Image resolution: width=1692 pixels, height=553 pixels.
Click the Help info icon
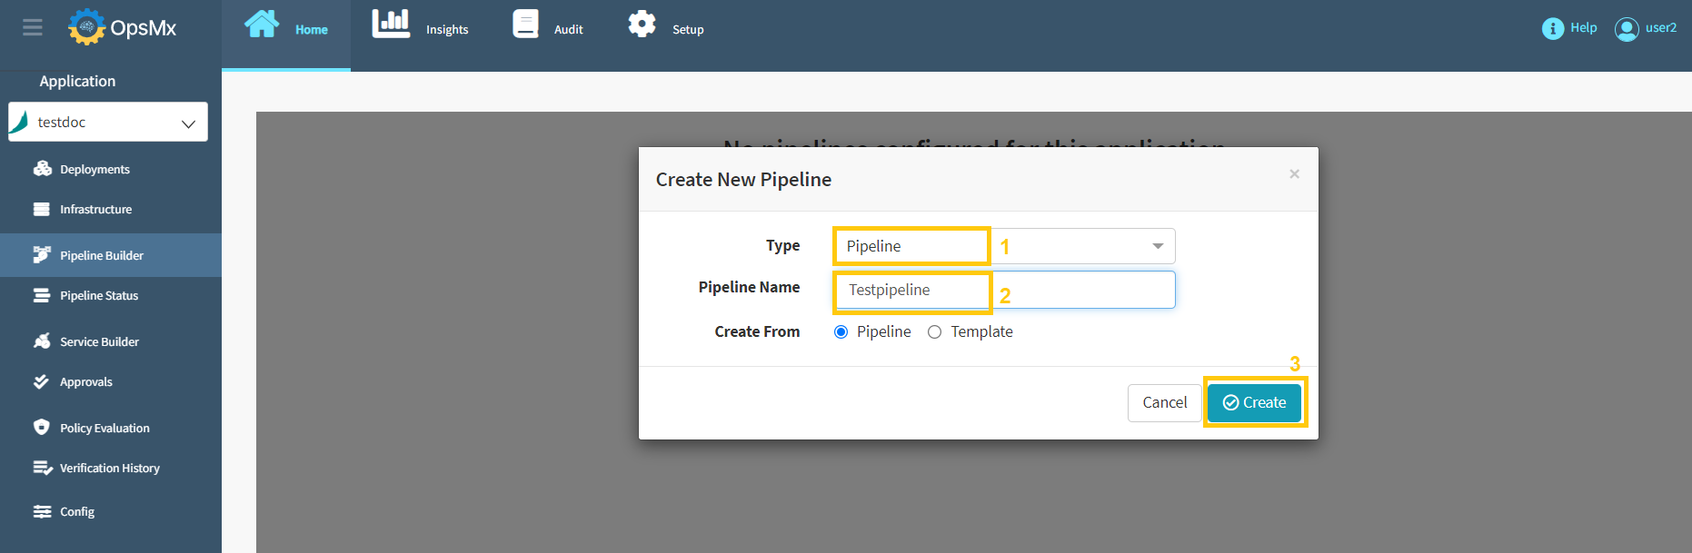1552,28
